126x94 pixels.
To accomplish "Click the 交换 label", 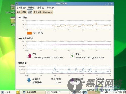I will coord(78,54).
